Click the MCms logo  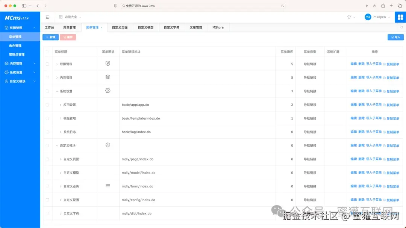[17, 18]
